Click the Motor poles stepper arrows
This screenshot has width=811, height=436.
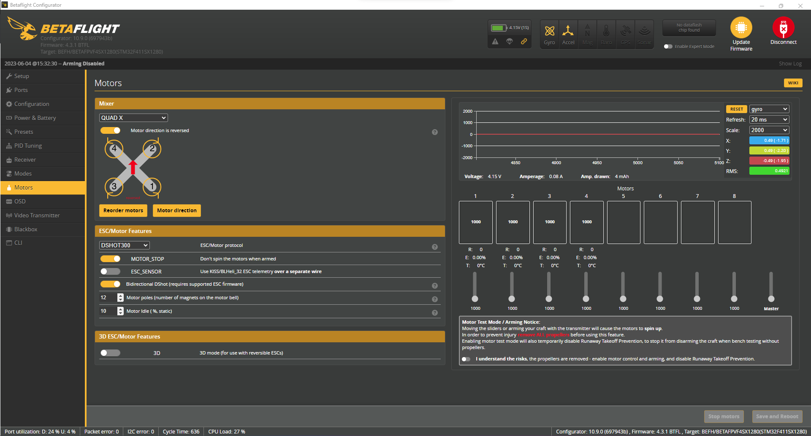(120, 298)
